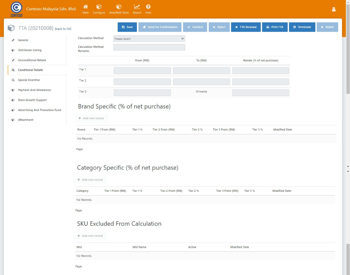Open New/Refit Store icon

[x=119, y=7]
